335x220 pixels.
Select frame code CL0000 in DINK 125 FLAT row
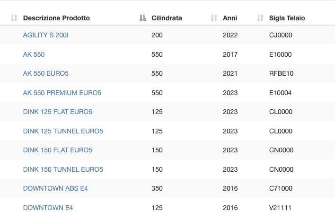click(281, 112)
